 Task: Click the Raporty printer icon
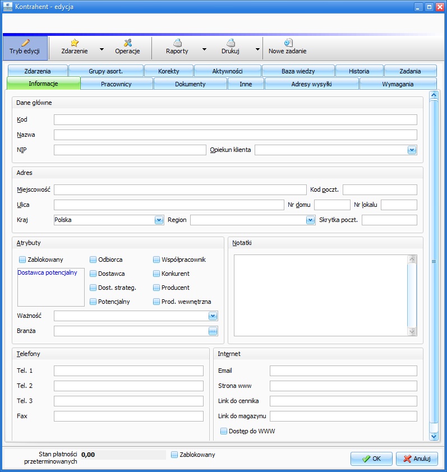coord(177,43)
